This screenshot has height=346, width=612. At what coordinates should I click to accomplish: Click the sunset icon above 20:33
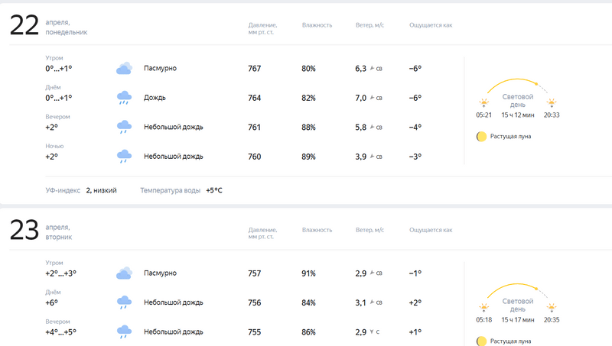point(551,102)
